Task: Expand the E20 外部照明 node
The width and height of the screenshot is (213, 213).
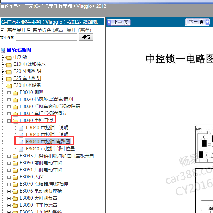Action: [x=2, y=71]
